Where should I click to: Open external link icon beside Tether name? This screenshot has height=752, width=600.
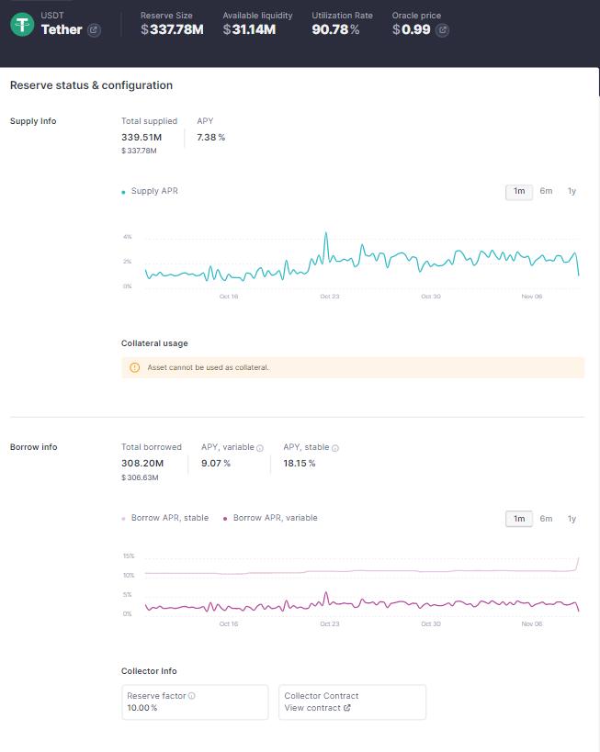coord(94,30)
